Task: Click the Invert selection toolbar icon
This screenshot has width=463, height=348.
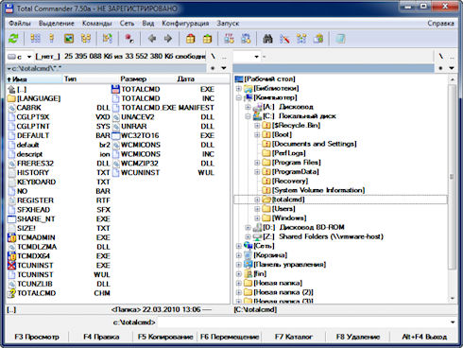Action: pos(108,39)
